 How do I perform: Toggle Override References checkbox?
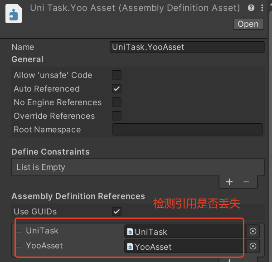click(117, 116)
